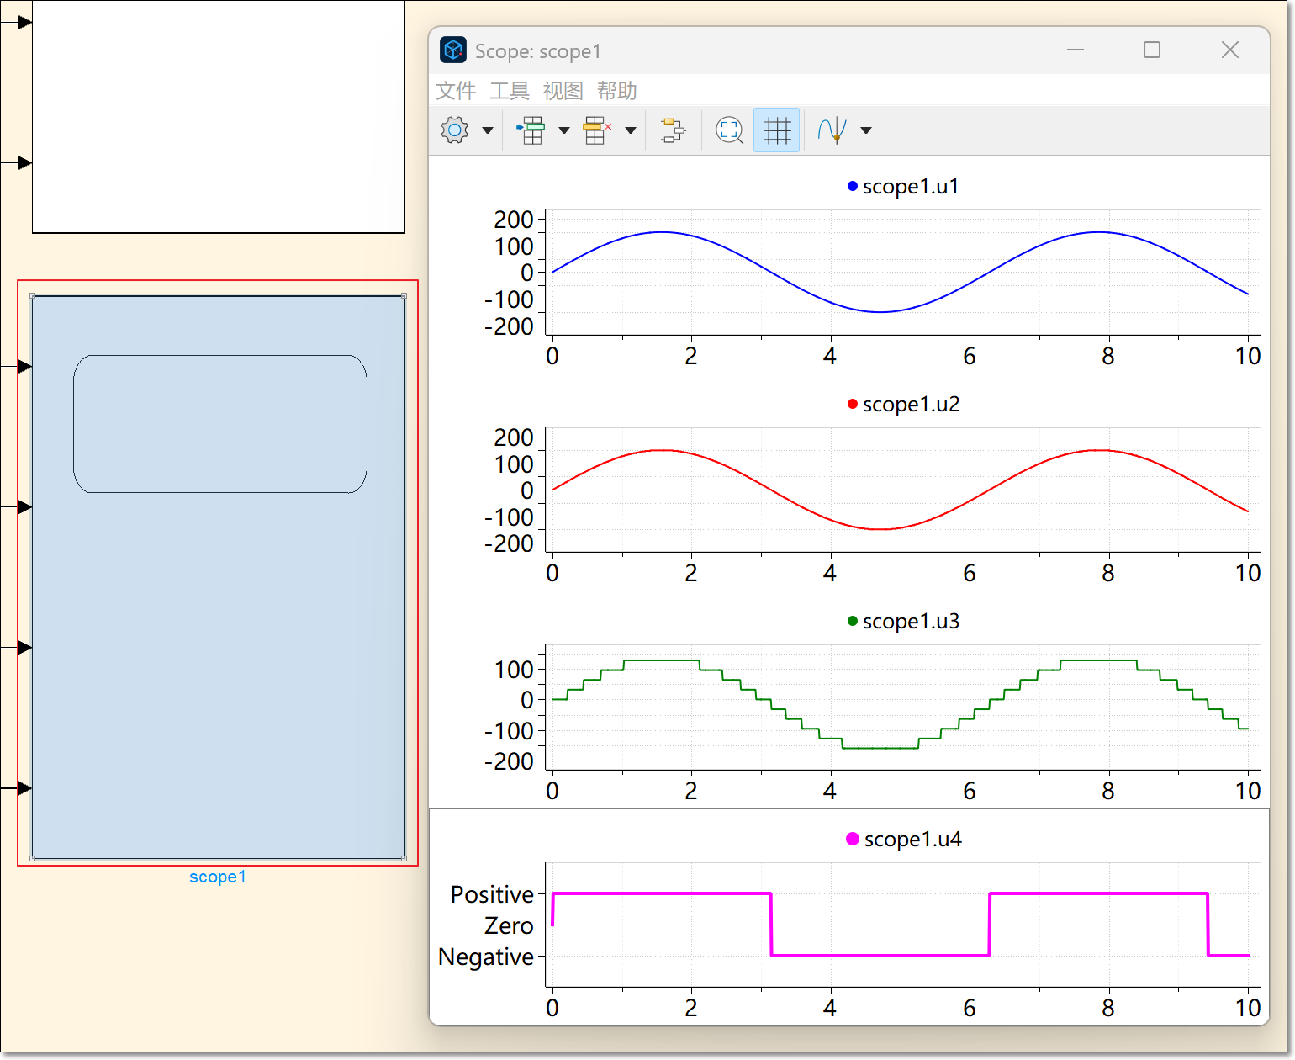The image size is (1295, 1060).
Task: Click the magenta scope1.u4 legend marker
Action: 853,839
